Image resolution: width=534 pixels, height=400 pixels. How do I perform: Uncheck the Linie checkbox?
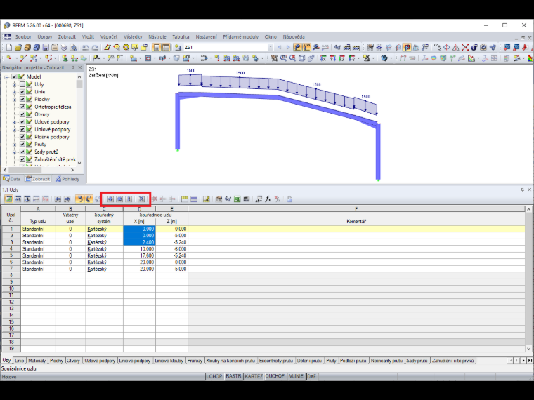point(22,91)
